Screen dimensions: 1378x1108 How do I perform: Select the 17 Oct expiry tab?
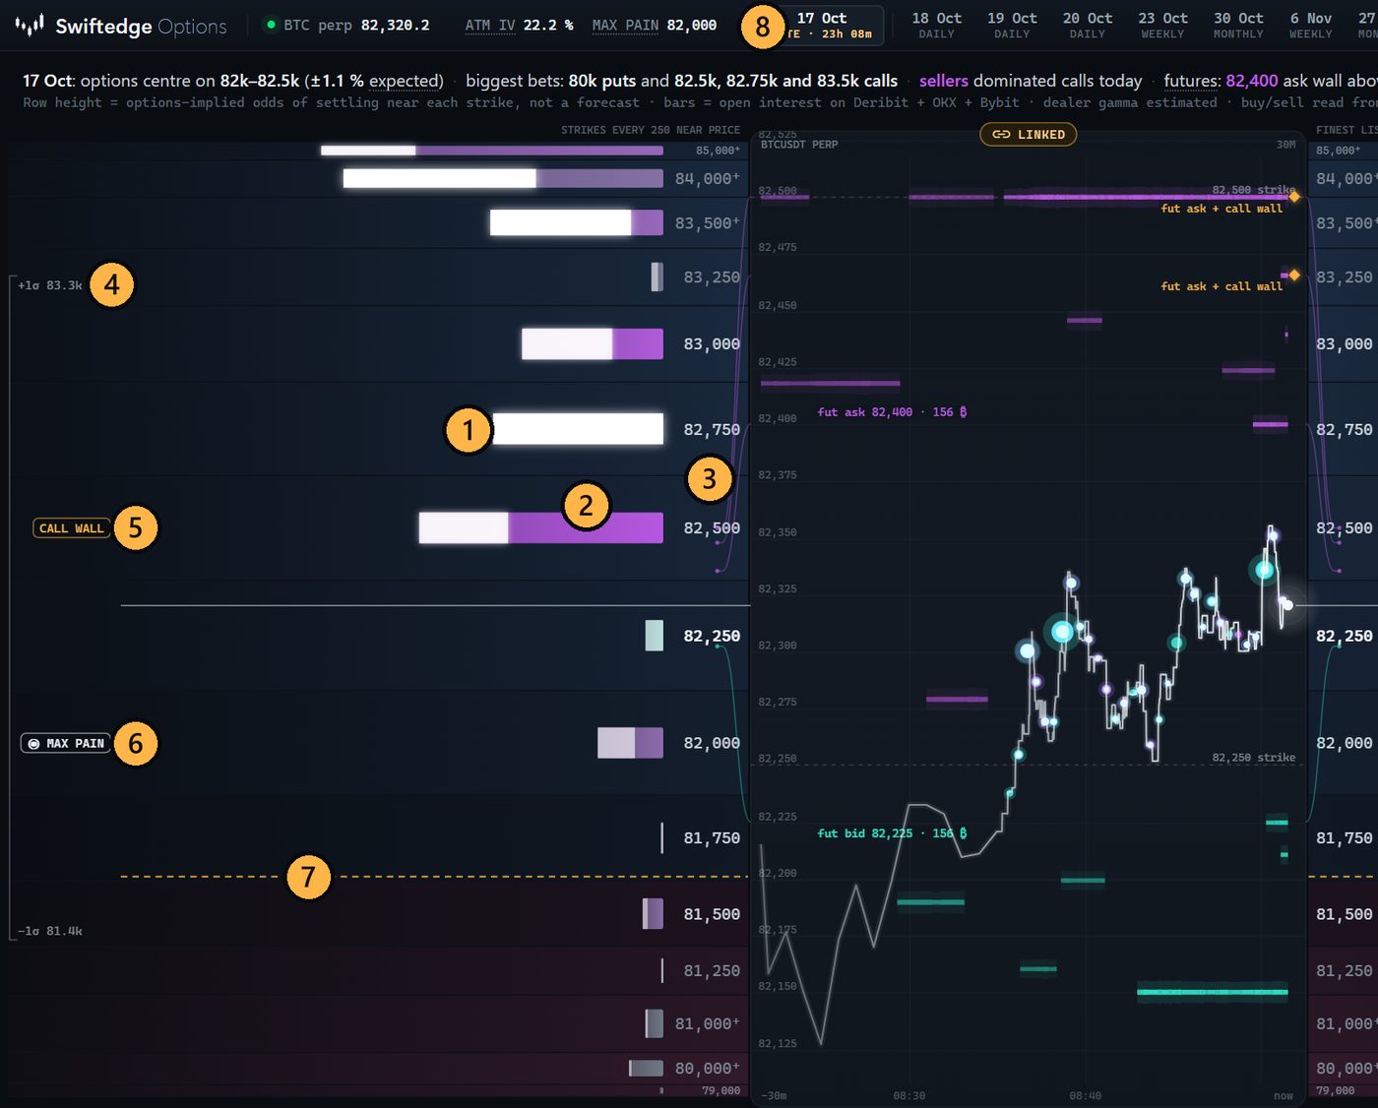point(822,26)
